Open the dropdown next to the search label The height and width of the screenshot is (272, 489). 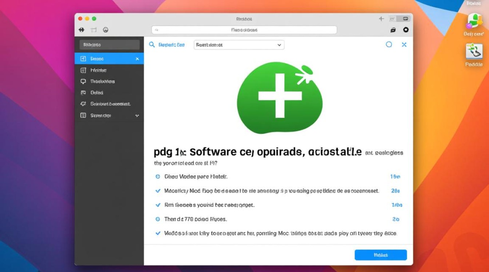point(239,45)
